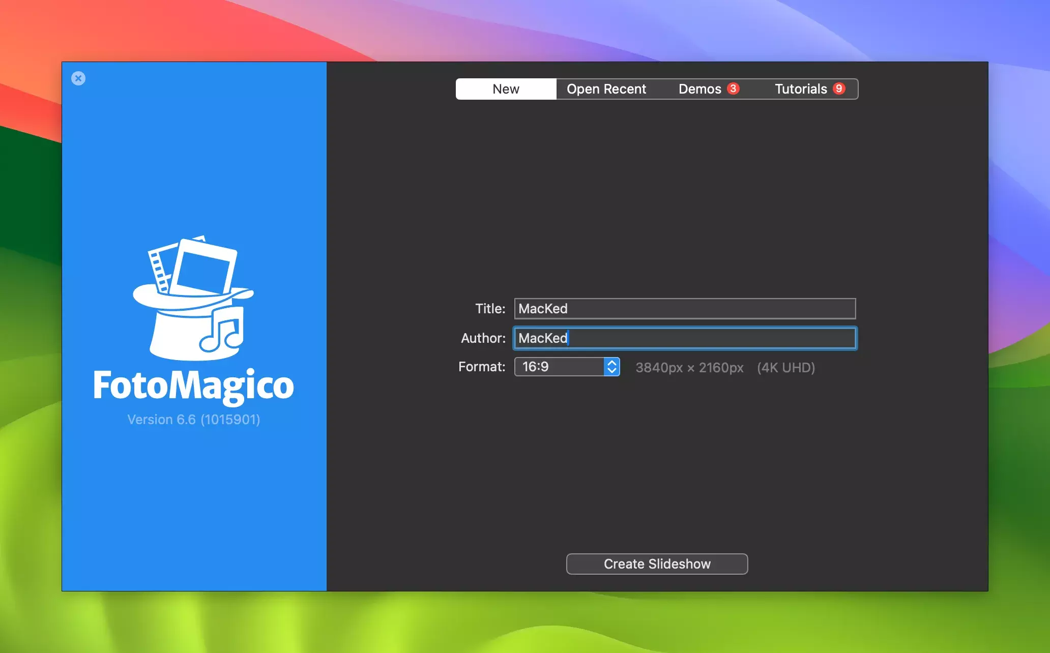The image size is (1050, 653).
Task: Open the Demos tab
Action: 699,89
